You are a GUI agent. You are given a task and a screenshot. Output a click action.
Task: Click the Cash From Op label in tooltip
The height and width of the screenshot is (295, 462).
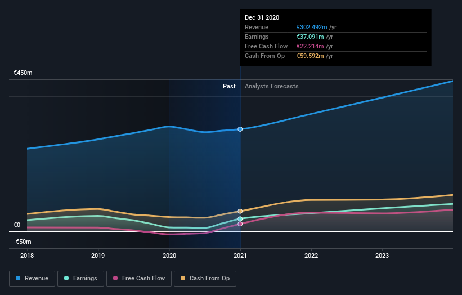(x=265, y=56)
